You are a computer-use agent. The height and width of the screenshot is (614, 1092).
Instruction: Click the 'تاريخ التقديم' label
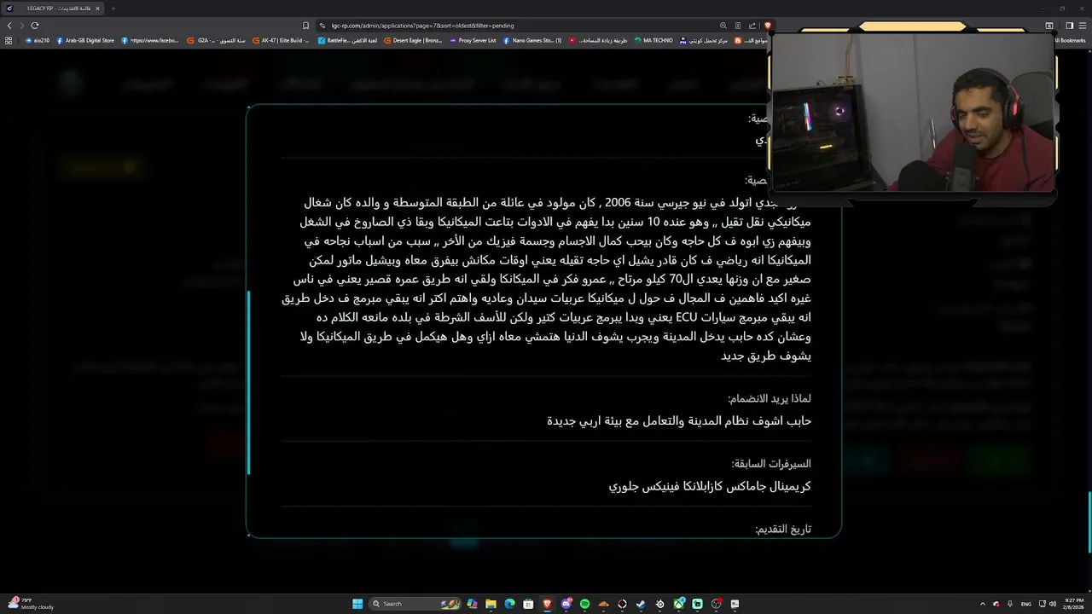click(783, 530)
